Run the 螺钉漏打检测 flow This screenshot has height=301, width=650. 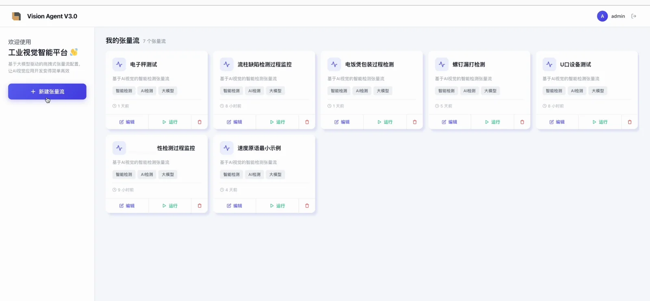492,122
